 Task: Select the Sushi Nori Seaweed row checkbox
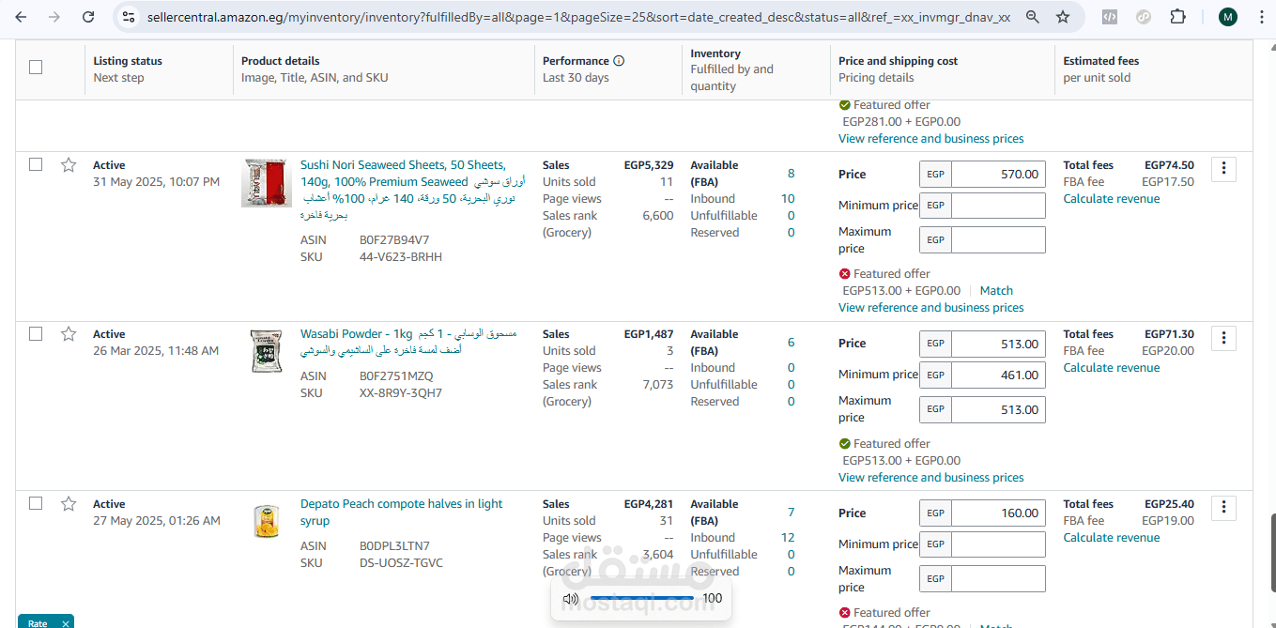(36, 164)
